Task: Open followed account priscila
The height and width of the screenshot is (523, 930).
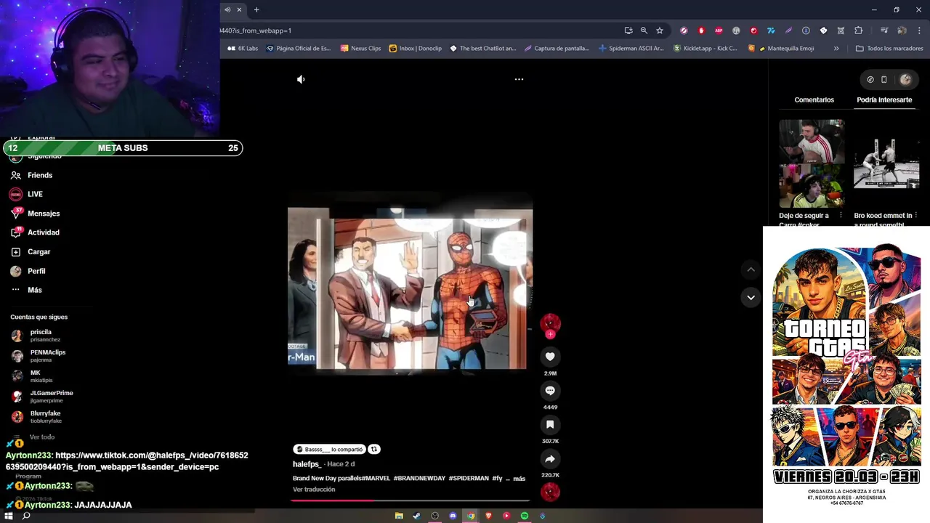Action: pos(41,335)
